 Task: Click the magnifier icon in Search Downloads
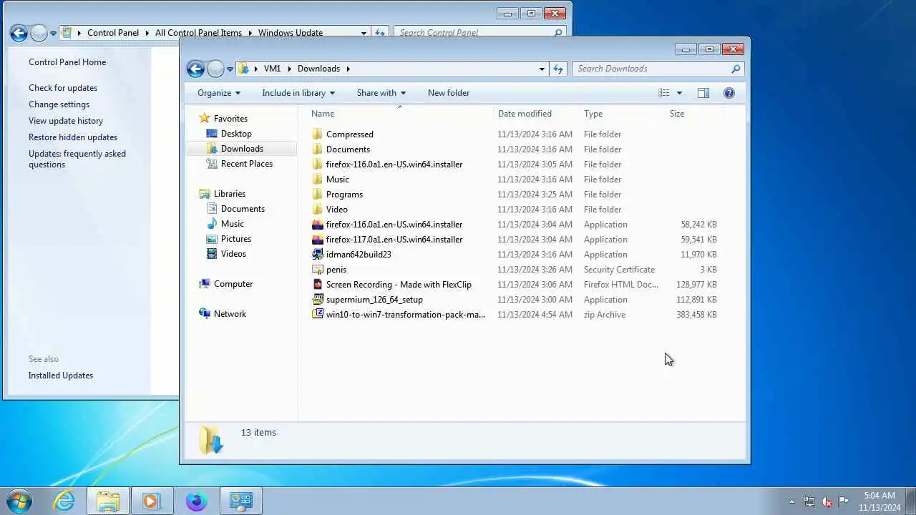click(x=735, y=69)
